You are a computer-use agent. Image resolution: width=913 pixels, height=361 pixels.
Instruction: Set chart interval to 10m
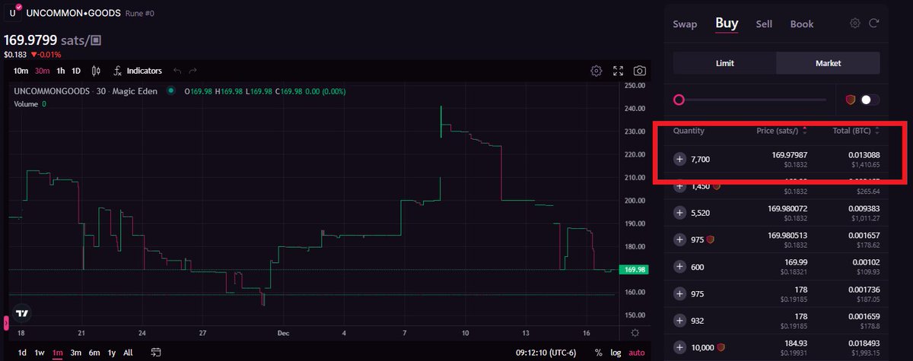[21, 71]
